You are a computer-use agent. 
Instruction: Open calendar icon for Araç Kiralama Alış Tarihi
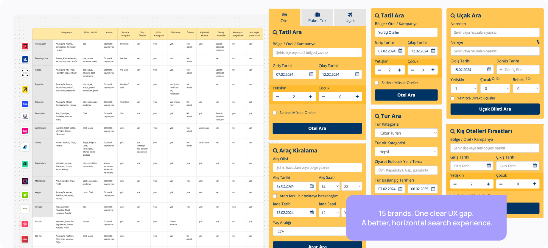[x=312, y=186]
